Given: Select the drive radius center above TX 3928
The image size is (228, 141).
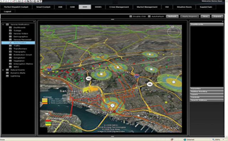Looking at the screenshot, I should pos(112,105).
